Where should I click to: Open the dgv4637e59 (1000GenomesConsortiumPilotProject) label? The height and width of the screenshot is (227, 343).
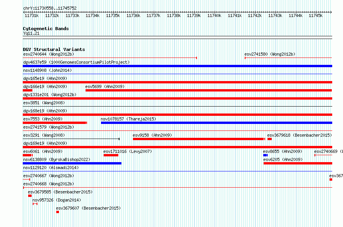click(76, 62)
